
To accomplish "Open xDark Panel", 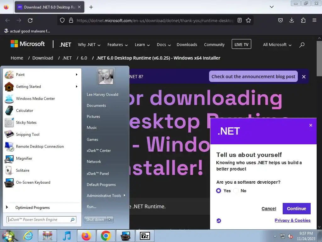I will point(98,174).
